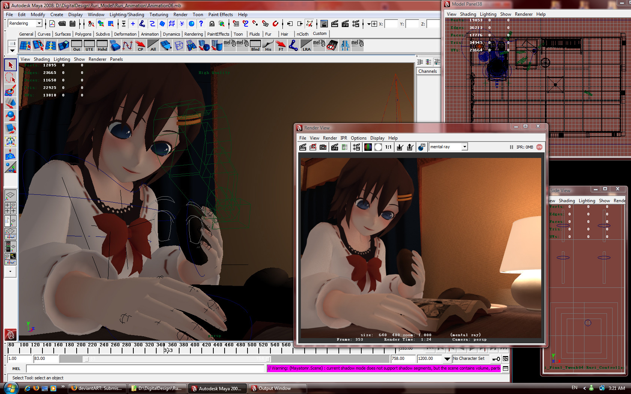The height and width of the screenshot is (394, 631).
Task: Open the mental ray renderer dropdown
Action: (x=465, y=147)
